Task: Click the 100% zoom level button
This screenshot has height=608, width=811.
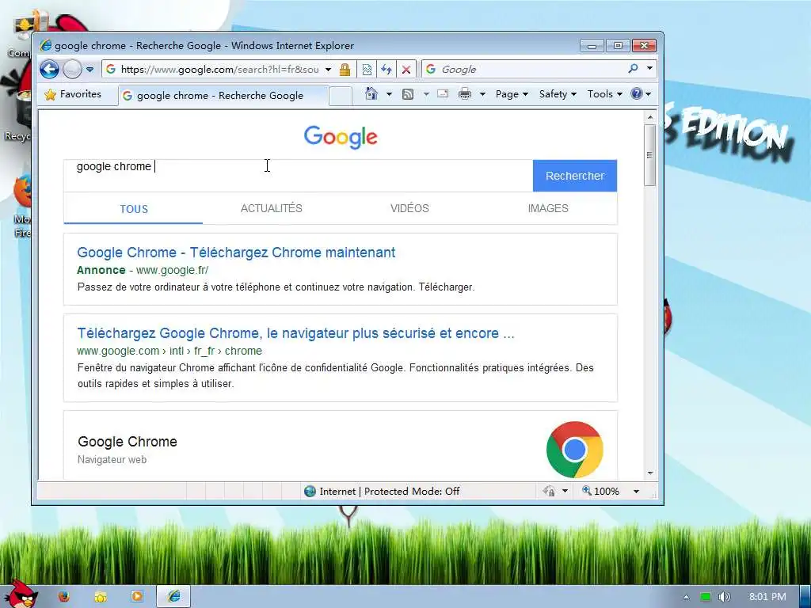Action: pos(600,491)
